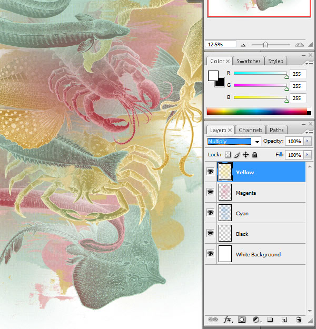The image size is (316, 329).
Task: Click the R channel slider
Action: [x=260, y=73]
